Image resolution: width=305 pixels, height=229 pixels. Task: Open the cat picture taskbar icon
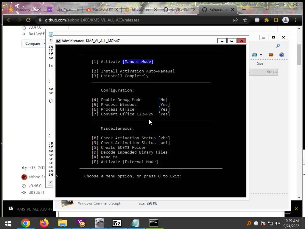[x=99, y=223]
